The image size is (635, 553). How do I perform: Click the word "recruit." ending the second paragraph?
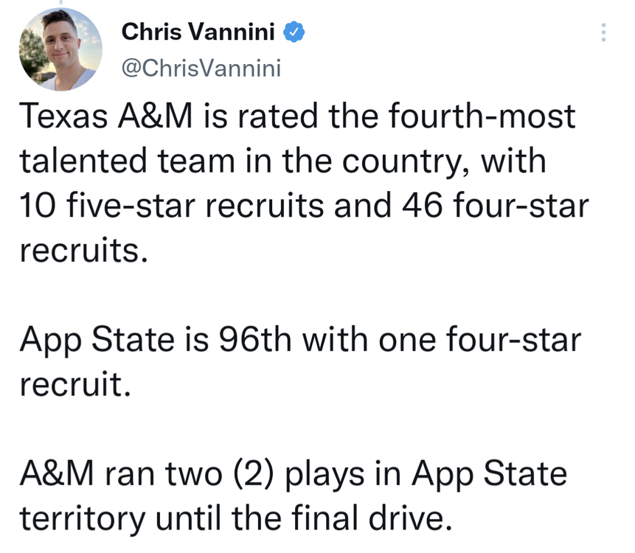coord(75,383)
